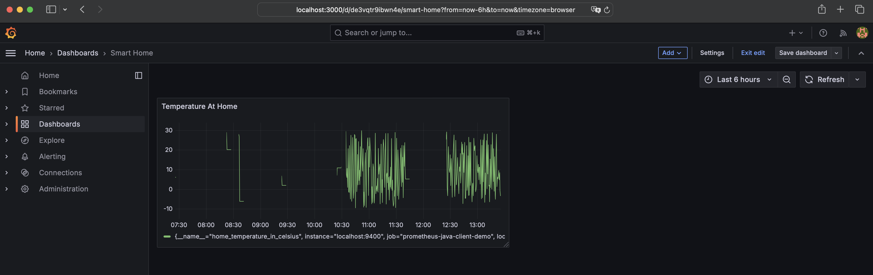Select Connections in the sidebar menu
This screenshot has height=275, width=873.
(60, 173)
